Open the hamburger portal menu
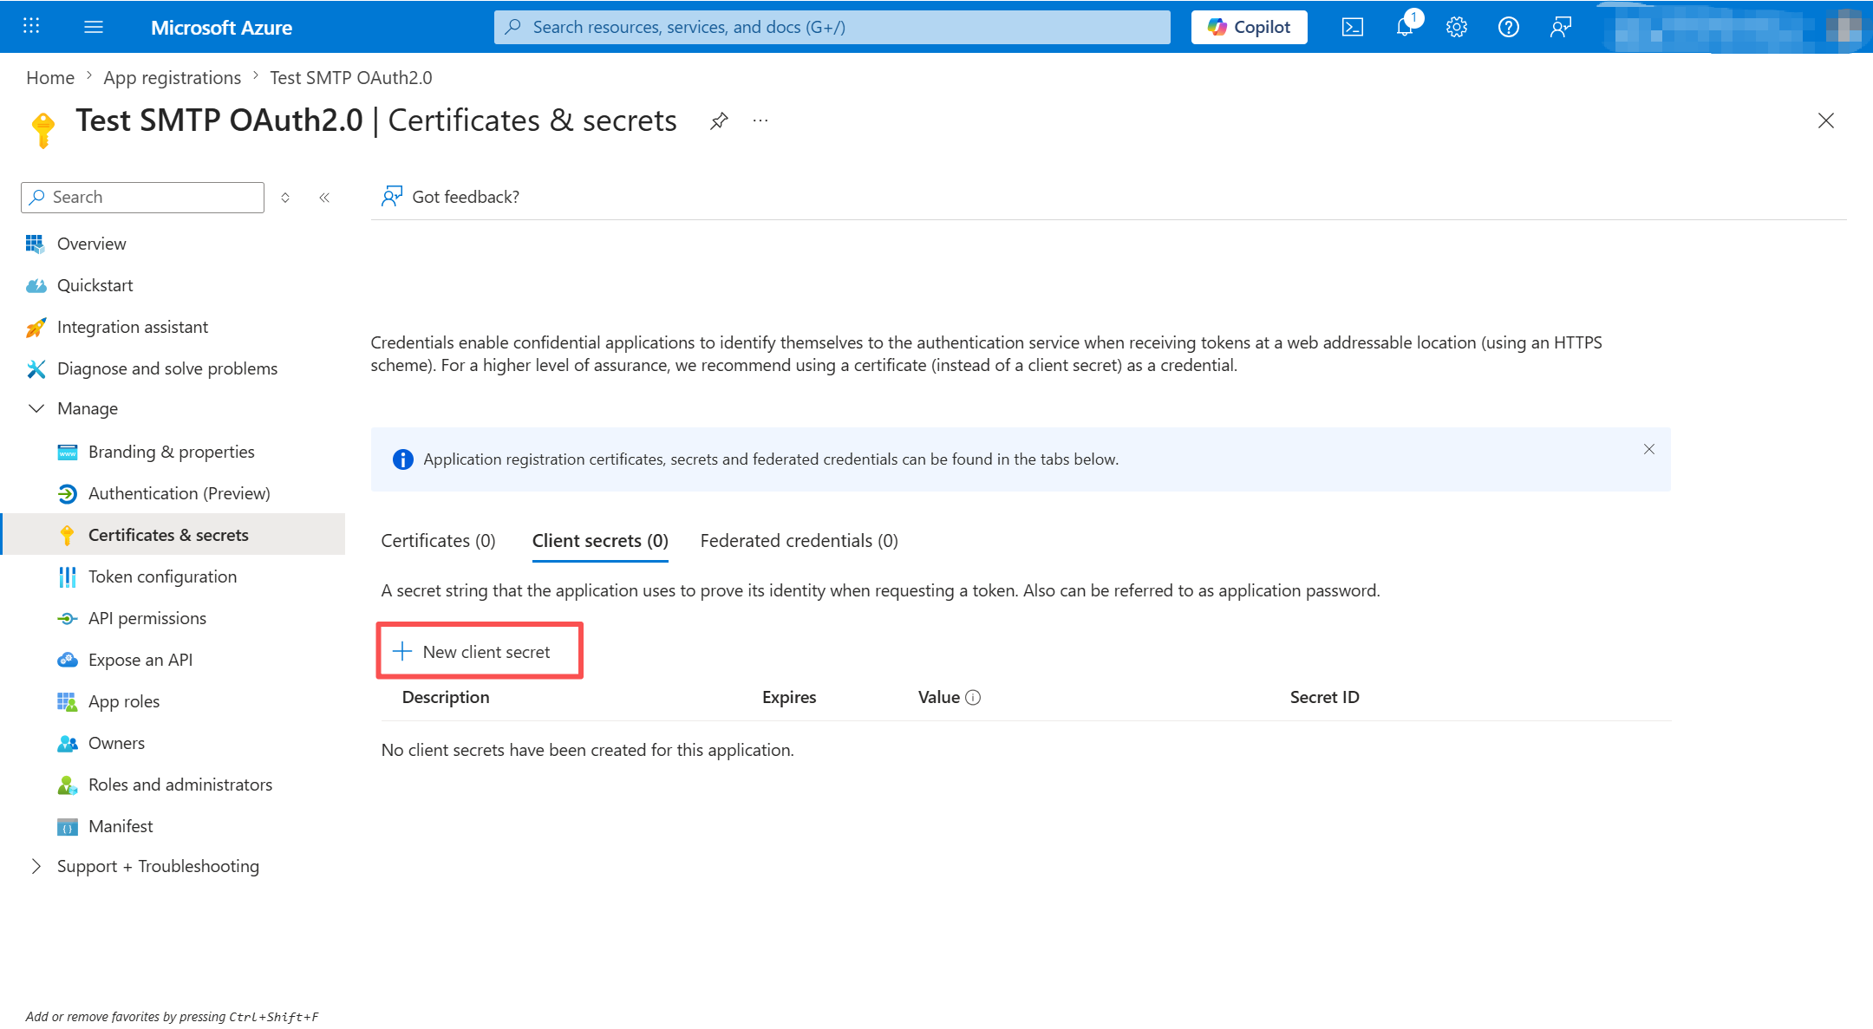The image size is (1873, 1029). [94, 27]
